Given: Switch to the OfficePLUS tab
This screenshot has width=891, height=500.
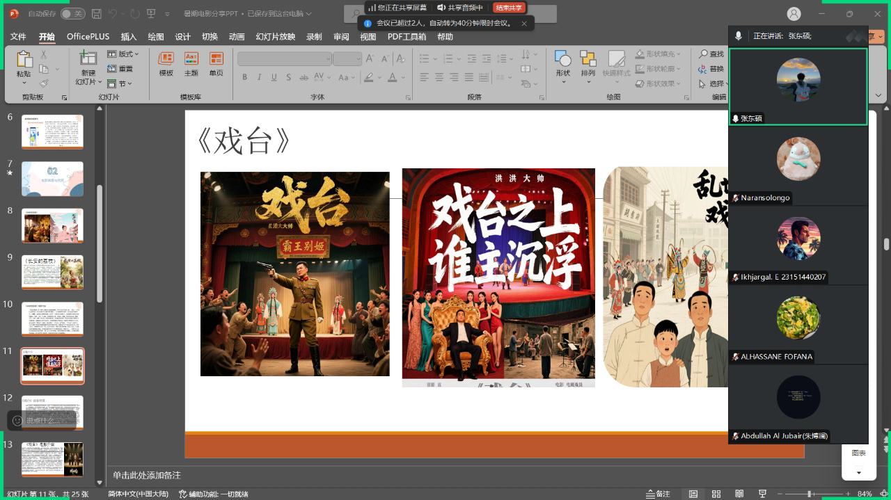Looking at the screenshot, I should tap(88, 37).
